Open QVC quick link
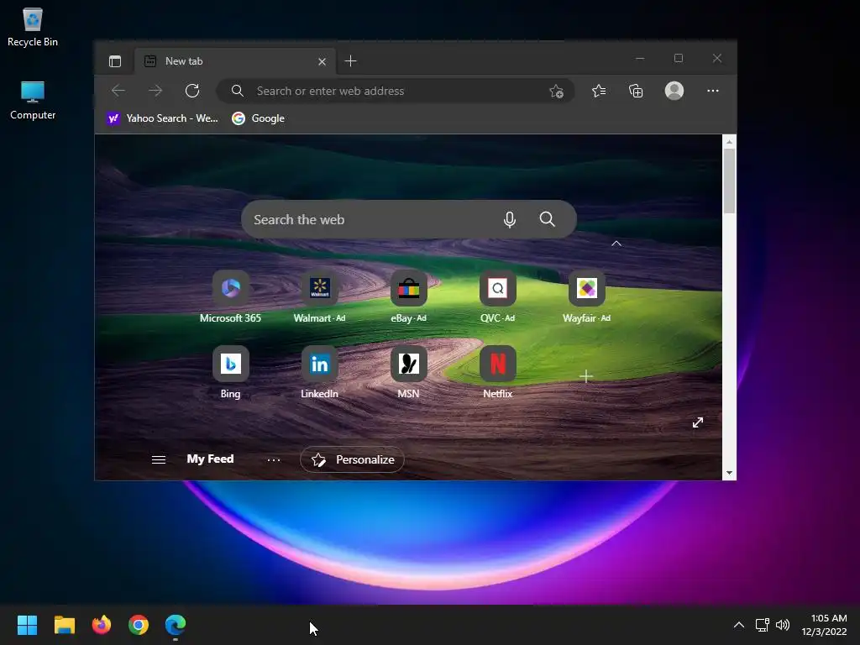This screenshot has width=860, height=645. point(497,296)
